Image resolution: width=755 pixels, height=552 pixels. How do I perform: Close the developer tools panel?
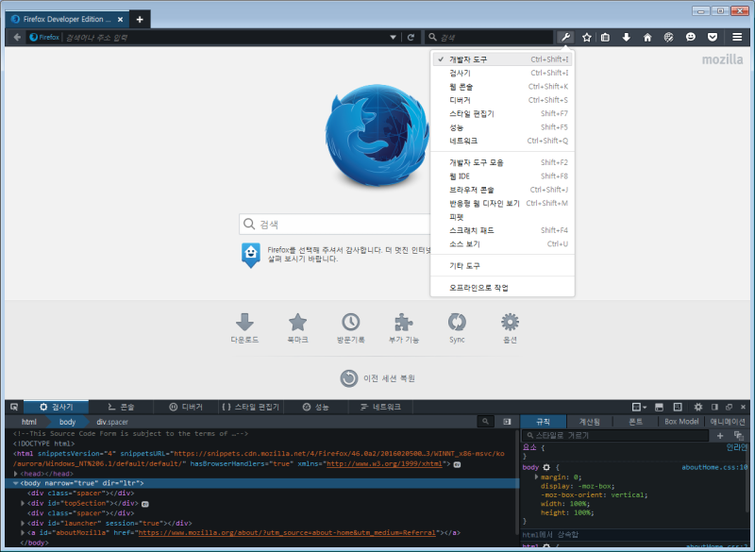(x=743, y=407)
